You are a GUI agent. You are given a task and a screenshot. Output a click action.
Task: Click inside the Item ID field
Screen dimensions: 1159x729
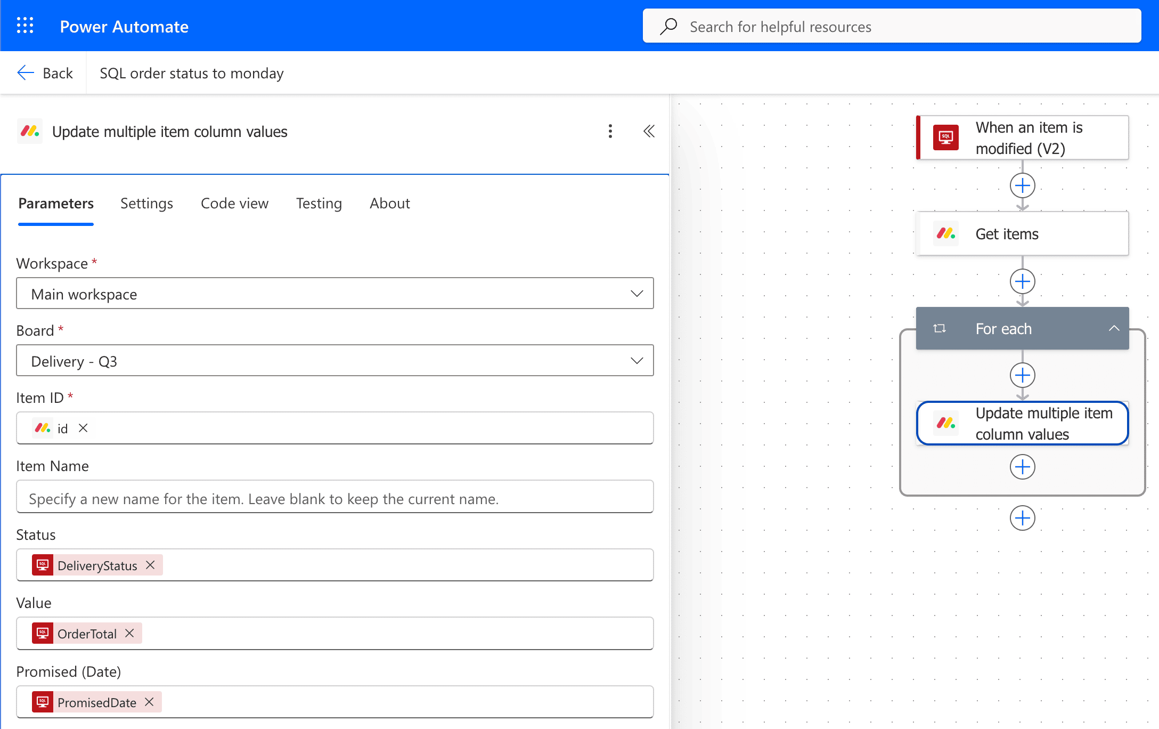tap(335, 428)
